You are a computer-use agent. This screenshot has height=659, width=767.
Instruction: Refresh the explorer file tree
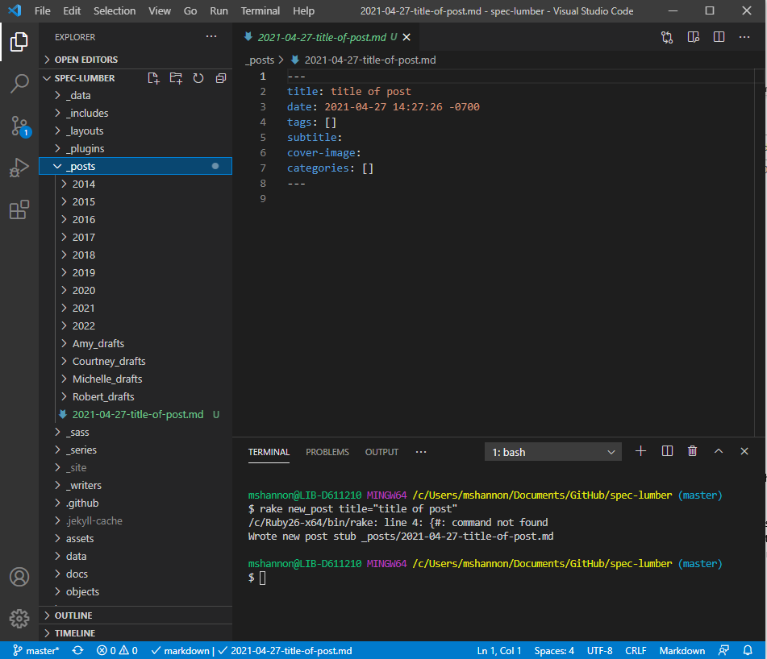[198, 78]
